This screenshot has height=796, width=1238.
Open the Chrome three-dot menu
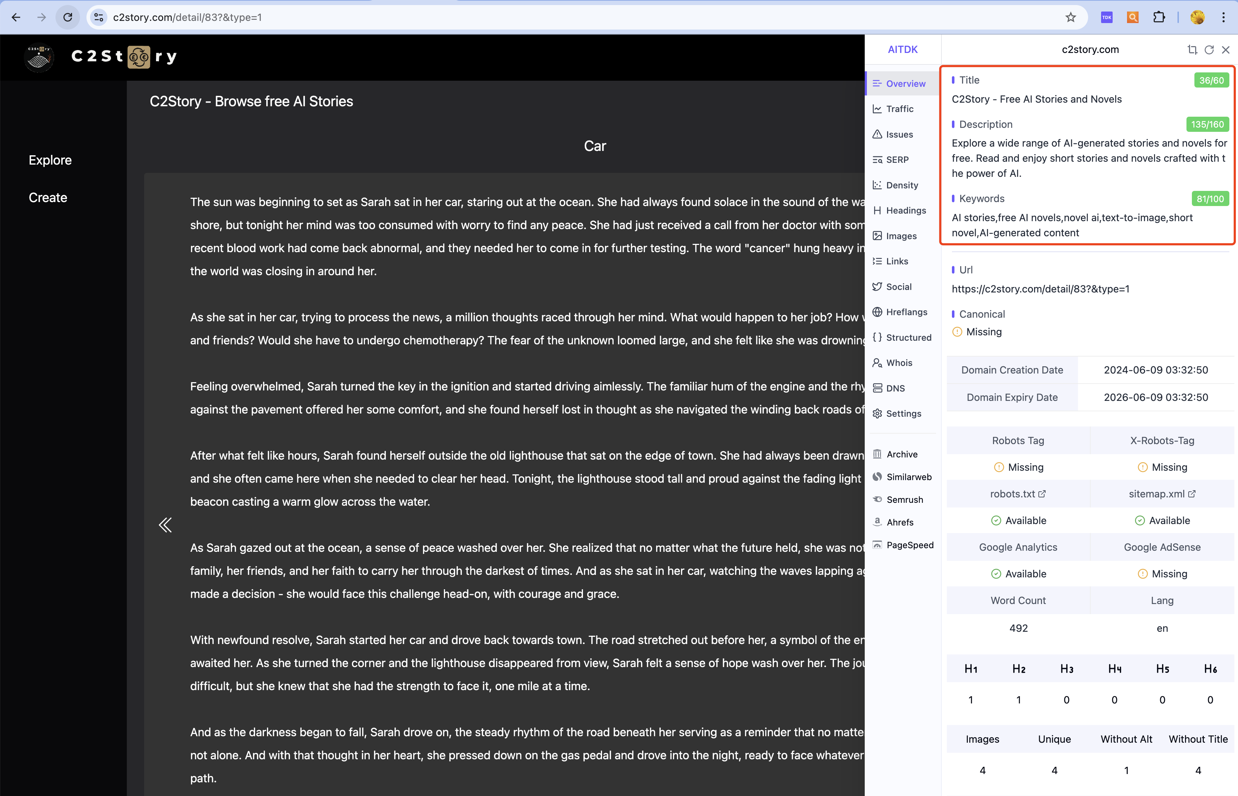point(1223,17)
